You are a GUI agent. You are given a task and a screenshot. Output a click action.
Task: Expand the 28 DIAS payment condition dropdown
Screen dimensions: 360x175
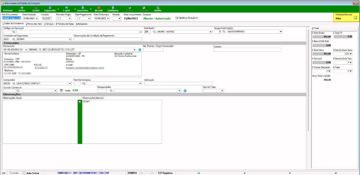70,39
